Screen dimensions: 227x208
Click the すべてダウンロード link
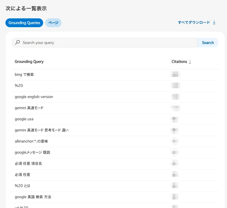(194, 23)
